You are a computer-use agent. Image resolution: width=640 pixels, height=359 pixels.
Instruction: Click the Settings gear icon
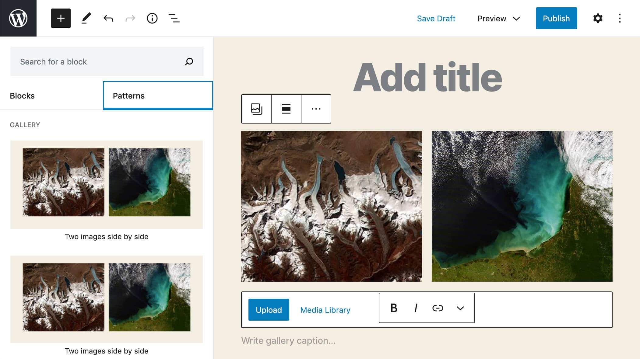(x=597, y=19)
